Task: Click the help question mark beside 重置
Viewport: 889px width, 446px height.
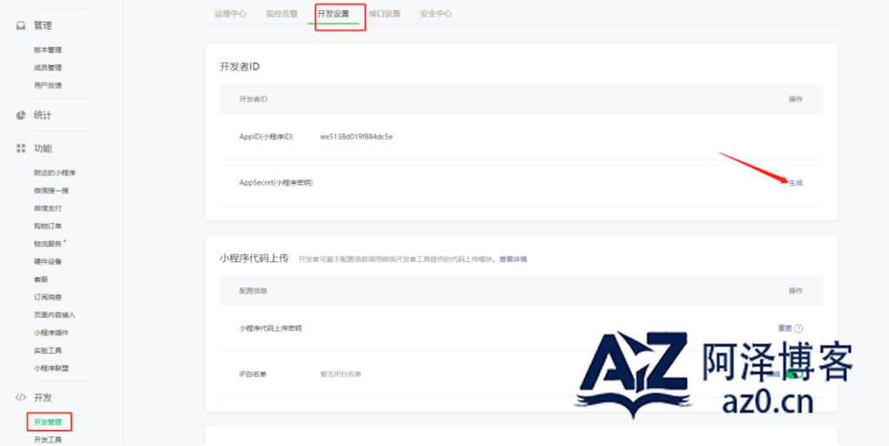Action: [x=799, y=329]
